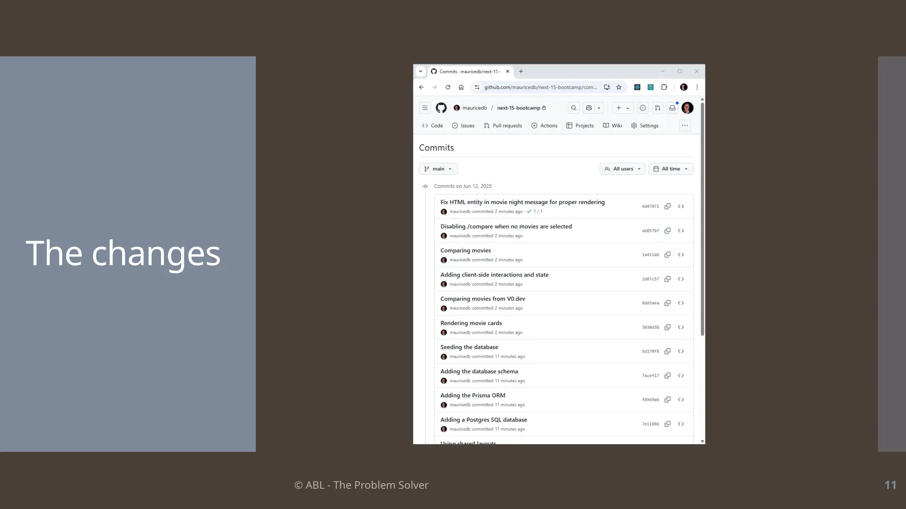Open the All time date filter

671,169
